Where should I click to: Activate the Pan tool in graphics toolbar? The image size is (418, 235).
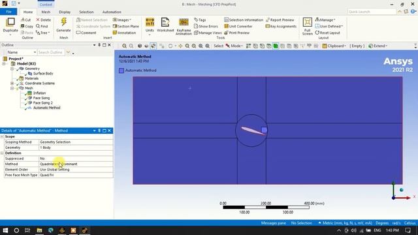point(180,46)
